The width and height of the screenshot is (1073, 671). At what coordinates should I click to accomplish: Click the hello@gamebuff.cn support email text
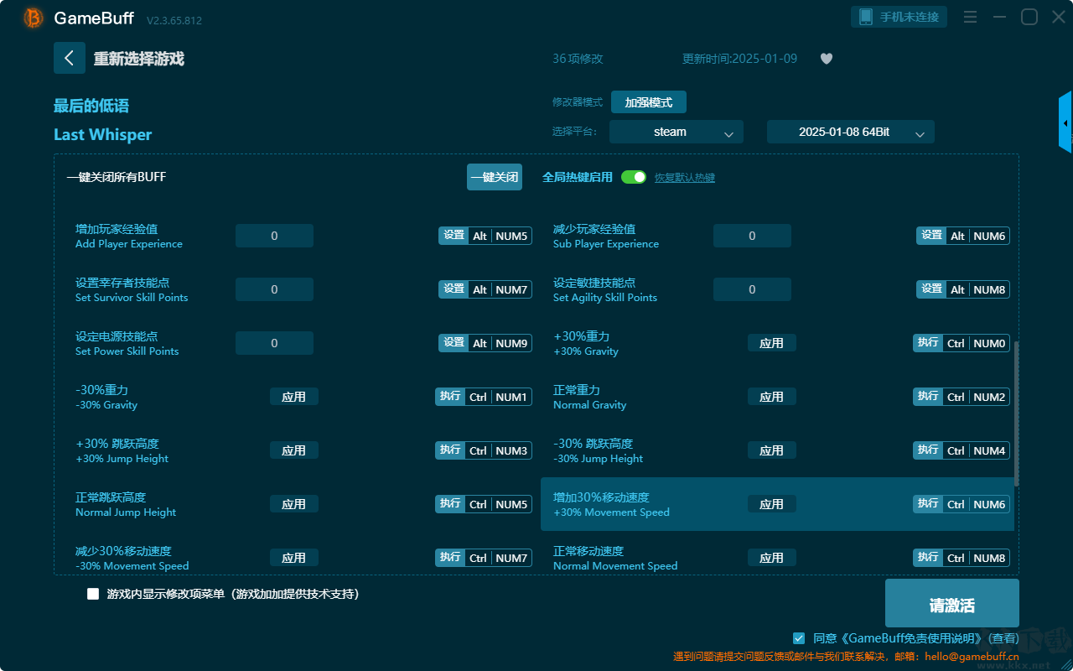(970, 657)
